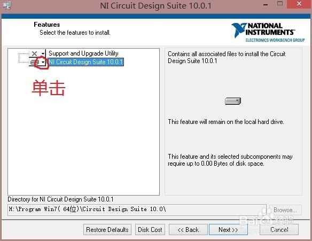
Task: Cancel the installation
Action: [x=279, y=230]
